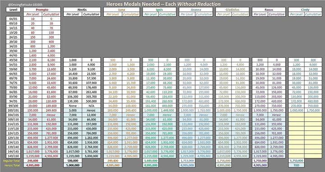Select Ignis per-level cell '103,400'
325x172 pixels.
(151, 101)
